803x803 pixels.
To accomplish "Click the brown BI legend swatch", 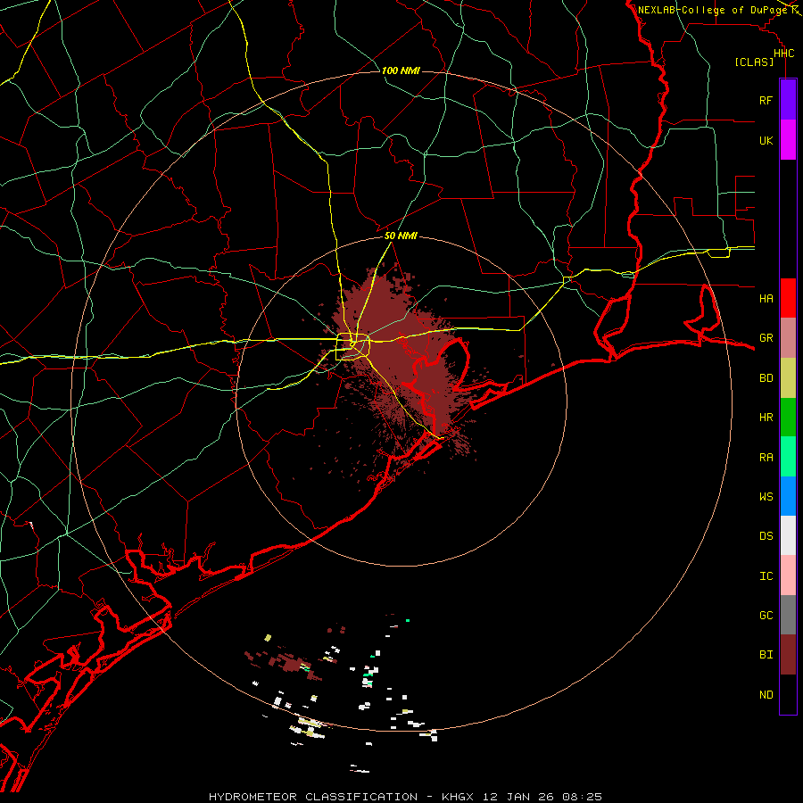I will 788,655.
